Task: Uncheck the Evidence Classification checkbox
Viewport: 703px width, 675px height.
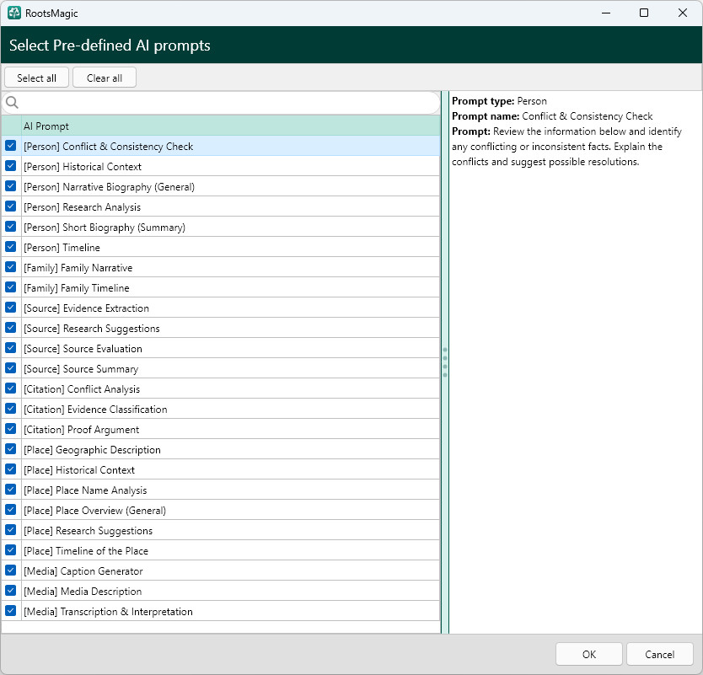Action: [11, 409]
